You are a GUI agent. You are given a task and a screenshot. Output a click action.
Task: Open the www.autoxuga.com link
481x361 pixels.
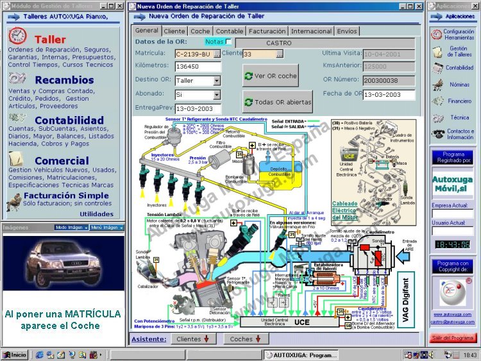tap(453, 314)
